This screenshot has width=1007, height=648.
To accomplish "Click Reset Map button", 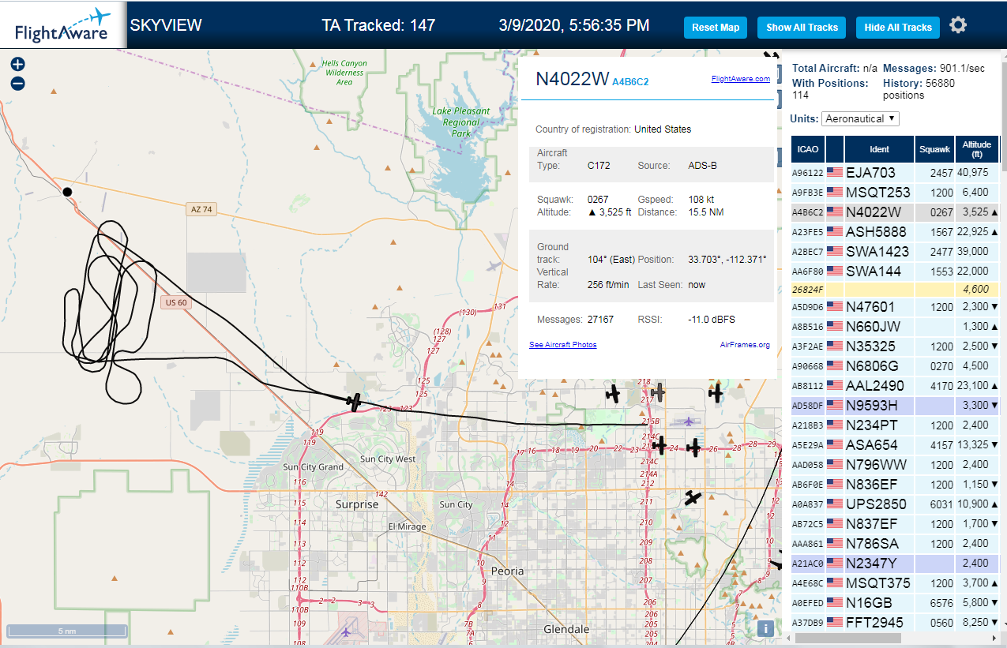I will (x=716, y=28).
